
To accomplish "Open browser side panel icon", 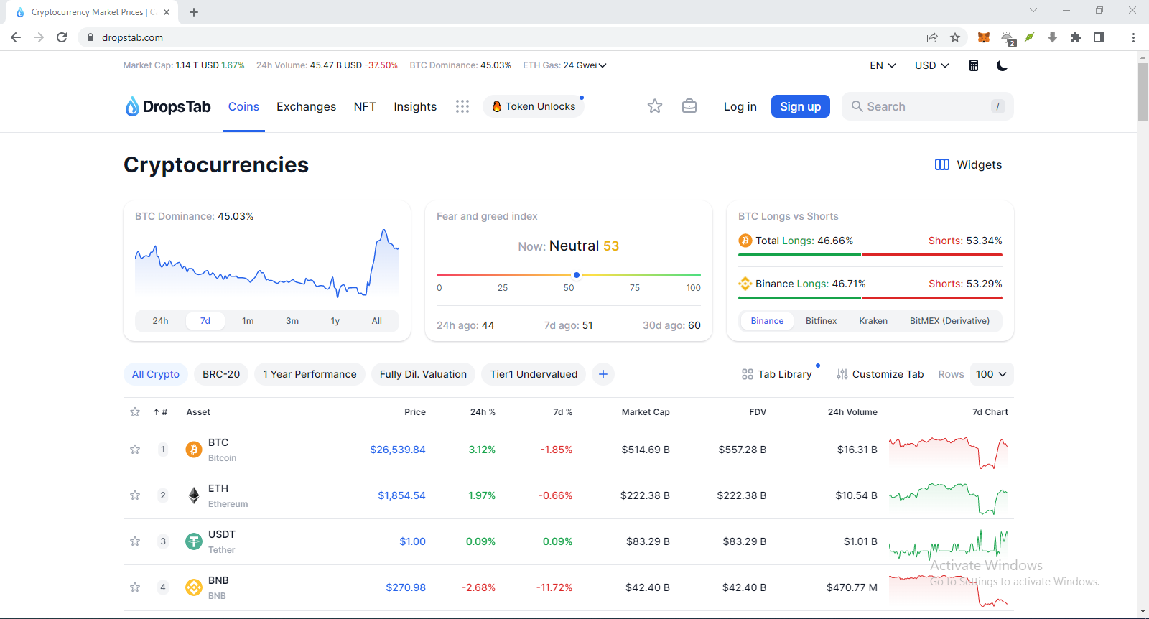I will 1099,37.
